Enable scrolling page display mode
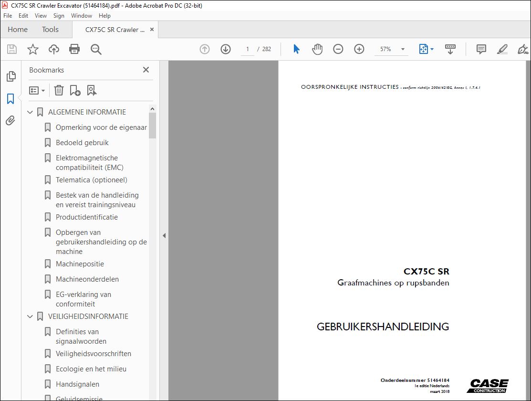The height and width of the screenshot is (401, 531). tap(450, 49)
